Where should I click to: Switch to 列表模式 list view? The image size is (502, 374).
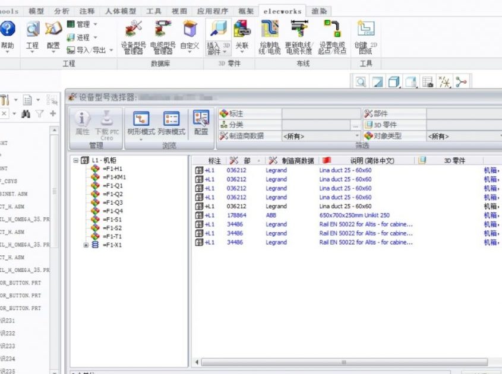tap(172, 123)
